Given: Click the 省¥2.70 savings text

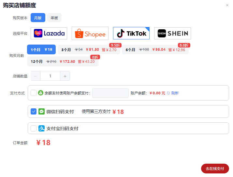Looking at the screenshot, I should pos(109,50).
